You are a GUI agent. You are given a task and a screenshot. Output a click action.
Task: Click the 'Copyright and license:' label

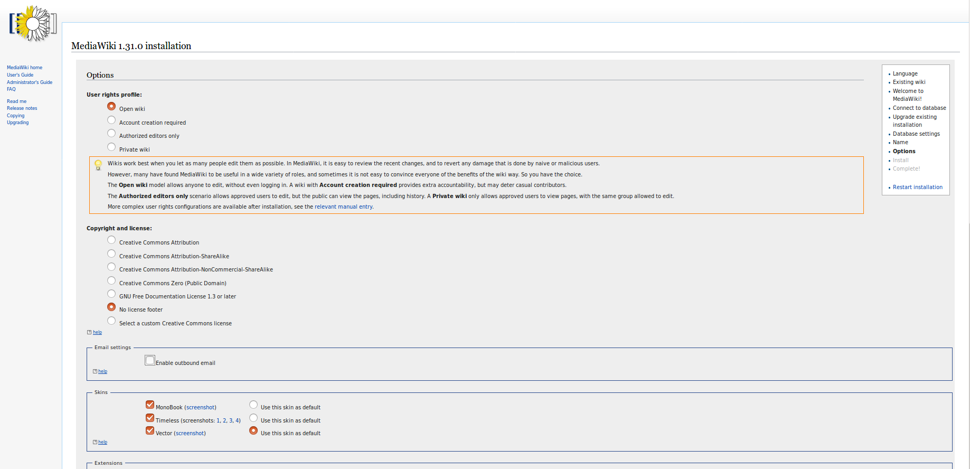click(119, 228)
